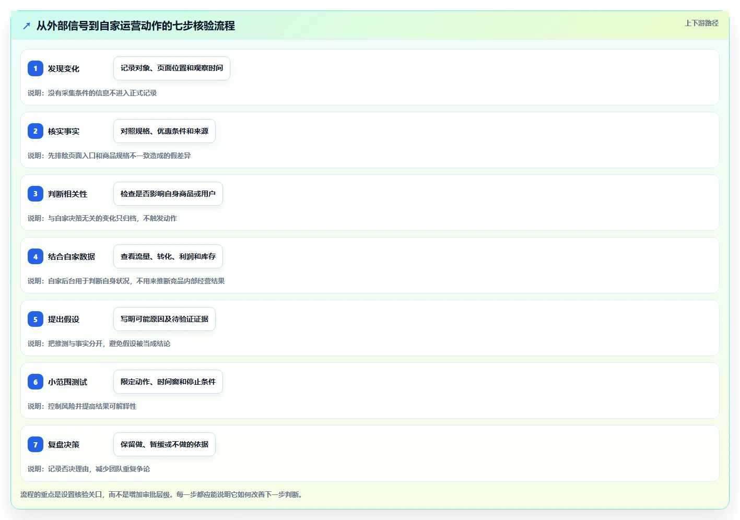Screen dimensions: 740x520
Task: Click the 写明可能原因及待验证证据 chip
Action: (165, 319)
